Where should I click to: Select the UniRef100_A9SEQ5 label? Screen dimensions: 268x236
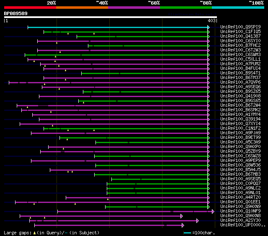click(x=240, y=179)
